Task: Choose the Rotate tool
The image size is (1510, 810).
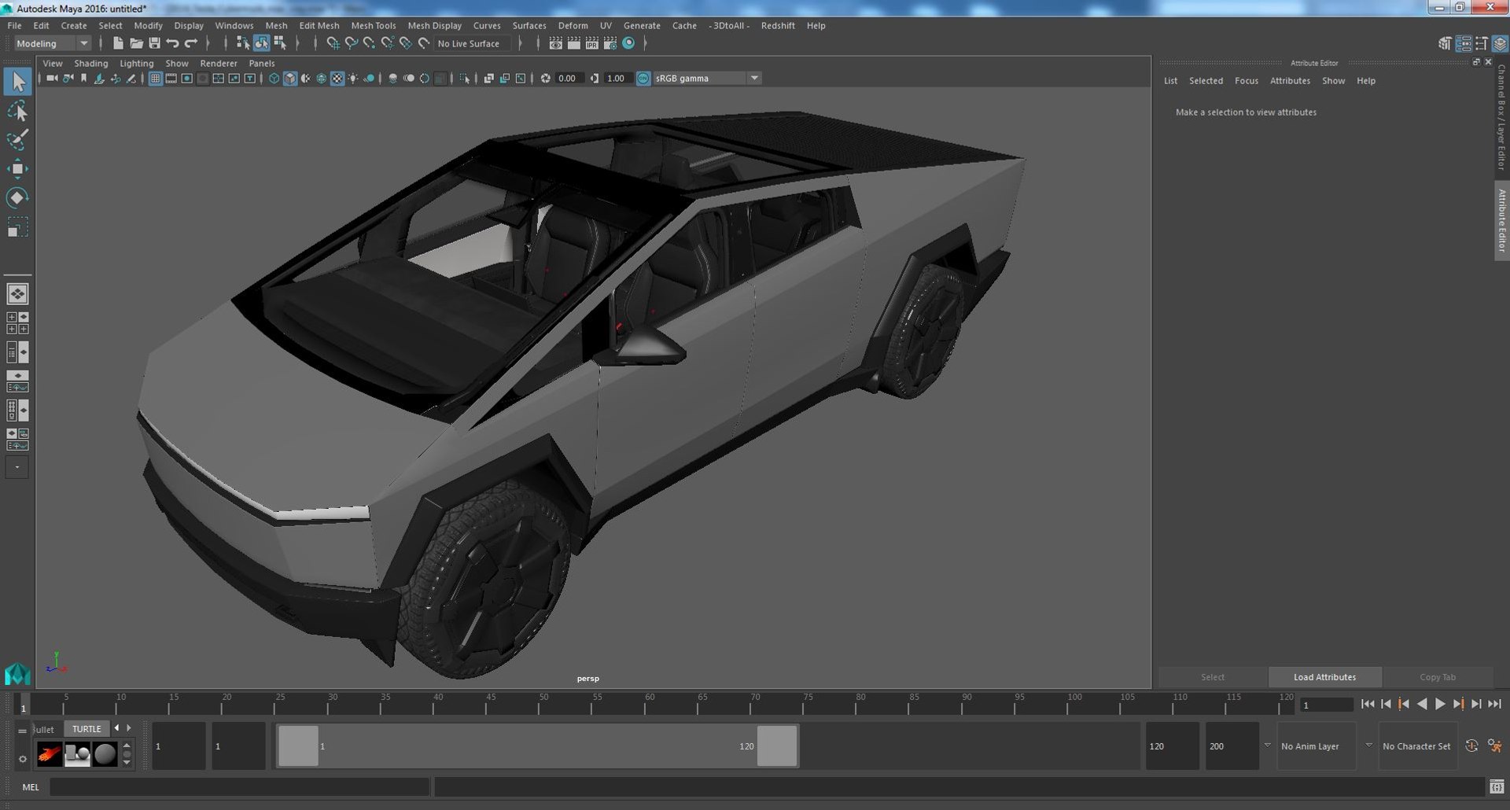Action: click(17, 197)
